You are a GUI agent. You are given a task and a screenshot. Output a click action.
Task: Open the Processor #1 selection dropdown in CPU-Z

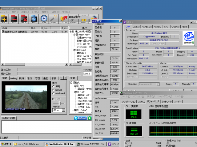click(x=158, y=84)
